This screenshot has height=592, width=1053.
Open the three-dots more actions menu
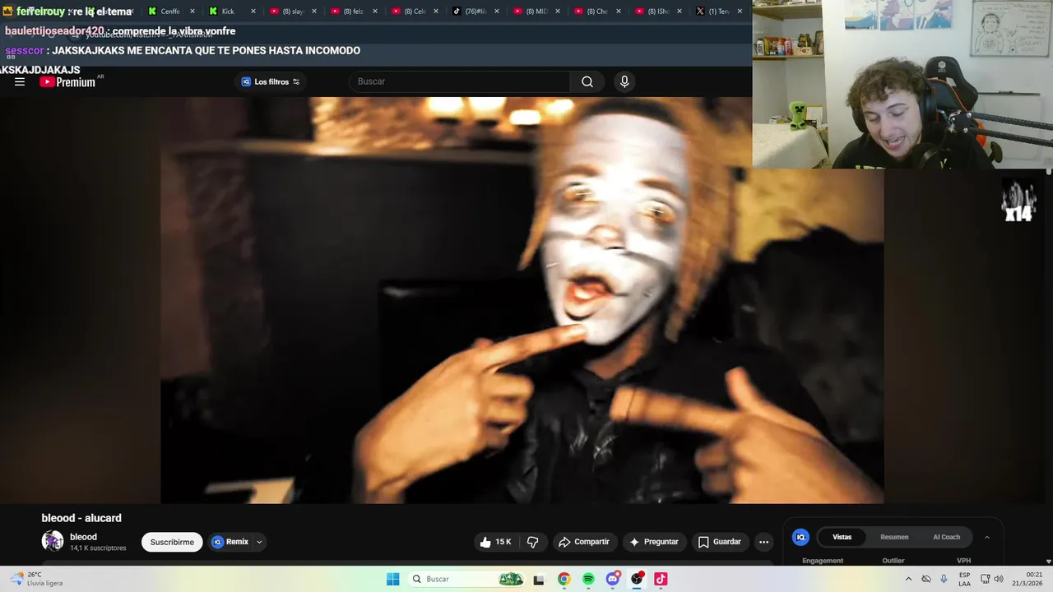click(763, 542)
